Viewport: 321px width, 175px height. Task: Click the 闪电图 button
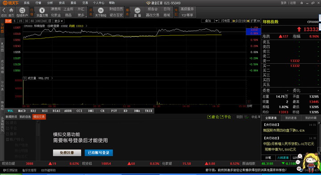coord(226,21)
